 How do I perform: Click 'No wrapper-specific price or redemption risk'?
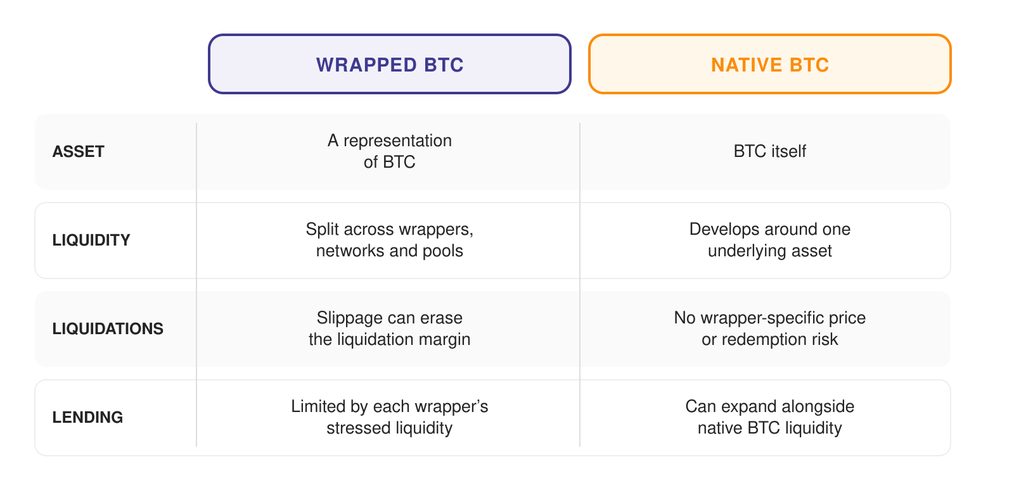coord(770,328)
